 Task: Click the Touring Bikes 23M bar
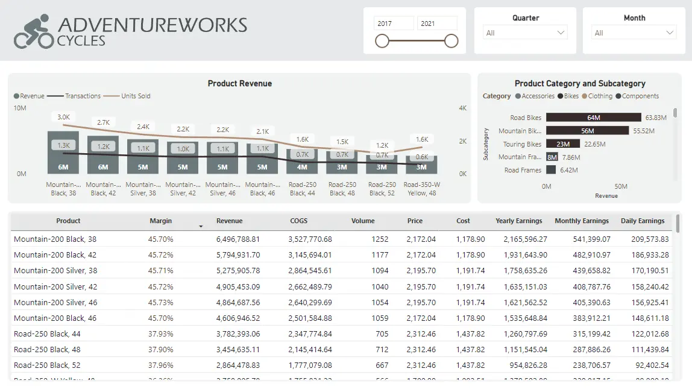point(562,144)
